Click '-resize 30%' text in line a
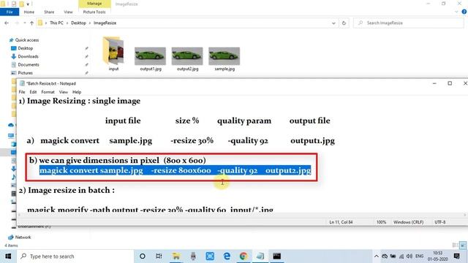Screen dimensions: 468x263 [x=192, y=141]
